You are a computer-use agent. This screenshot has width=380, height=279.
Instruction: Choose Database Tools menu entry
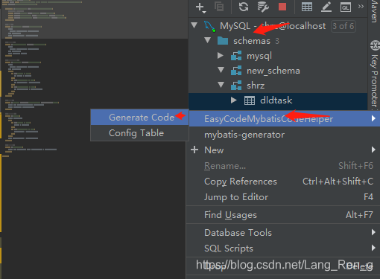point(283,233)
